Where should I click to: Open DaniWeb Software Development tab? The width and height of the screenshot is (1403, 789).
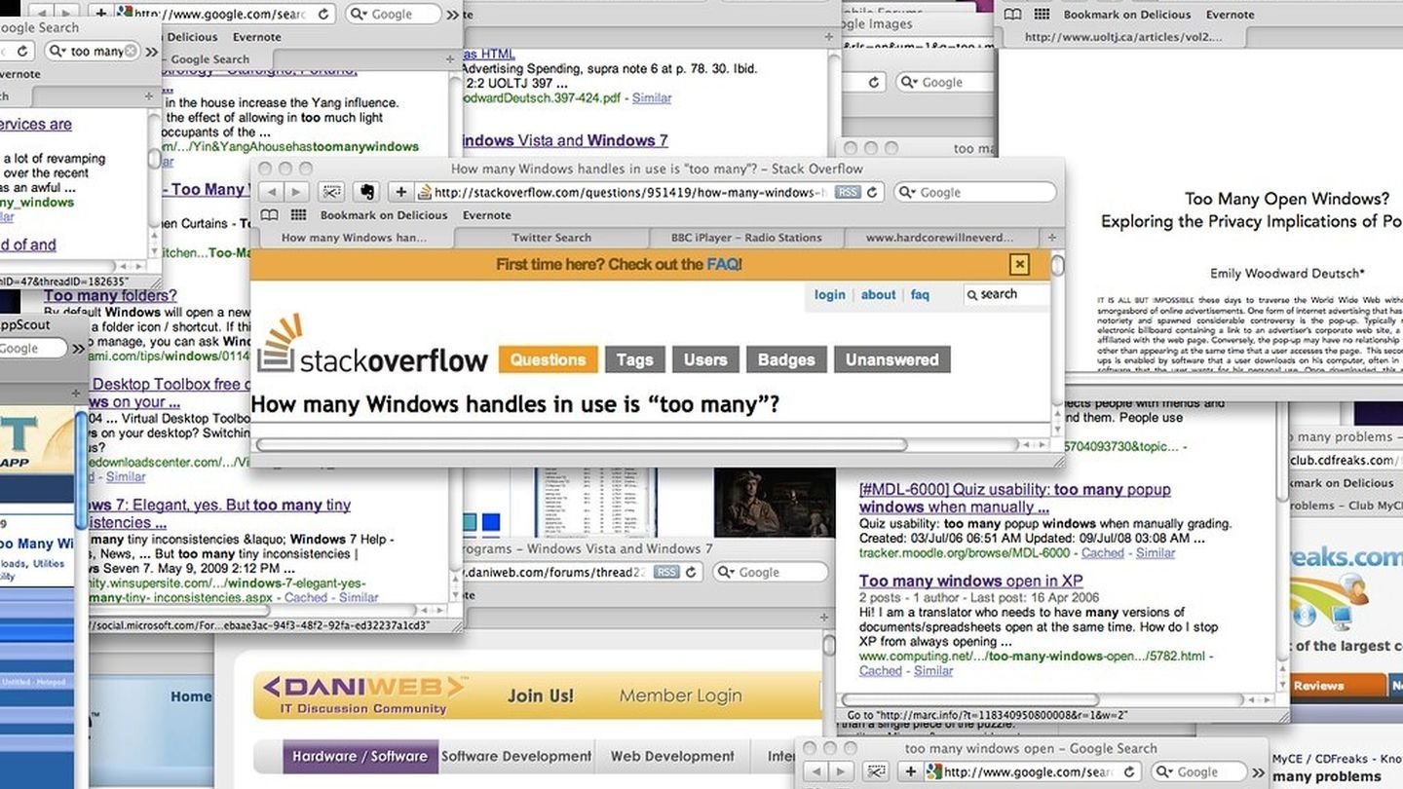tap(515, 756)
